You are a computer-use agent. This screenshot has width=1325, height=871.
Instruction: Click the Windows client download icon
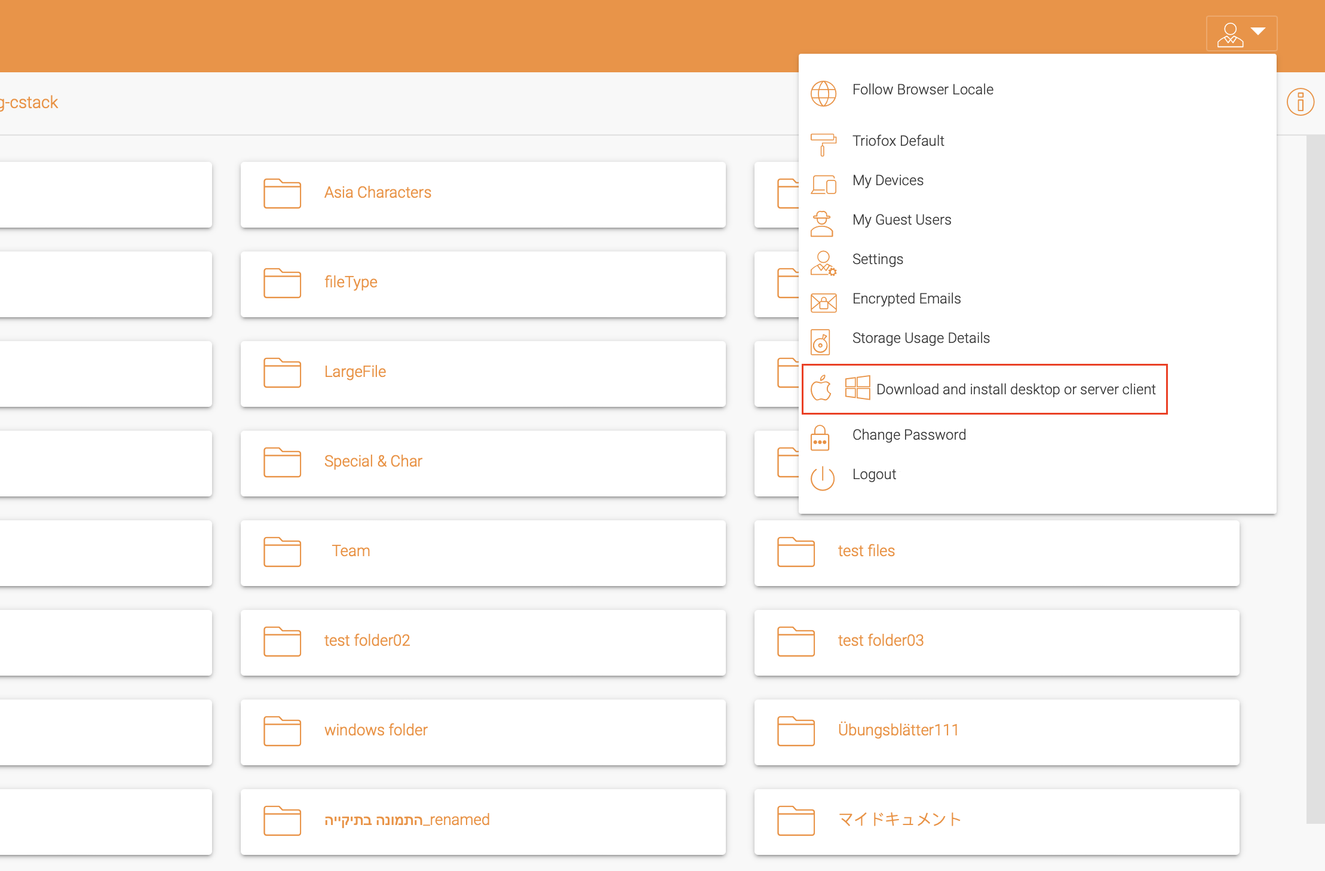855,388
